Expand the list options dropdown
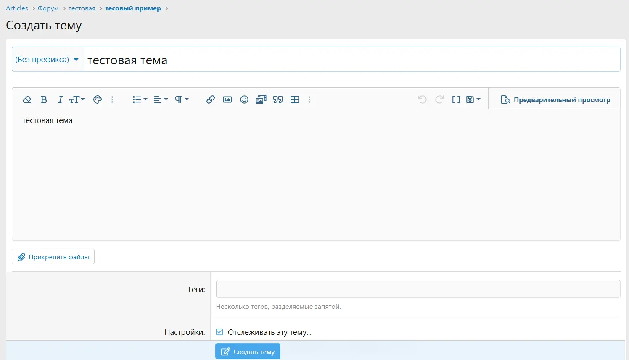 (x=140, y=99)
